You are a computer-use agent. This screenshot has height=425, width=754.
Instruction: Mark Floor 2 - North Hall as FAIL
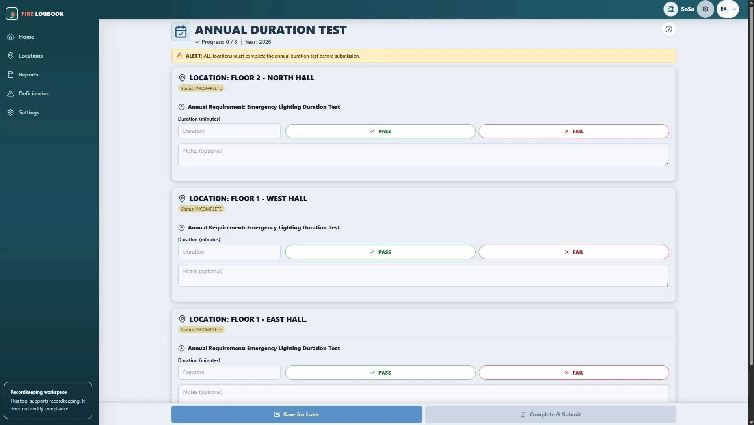(x=574, y=131)
